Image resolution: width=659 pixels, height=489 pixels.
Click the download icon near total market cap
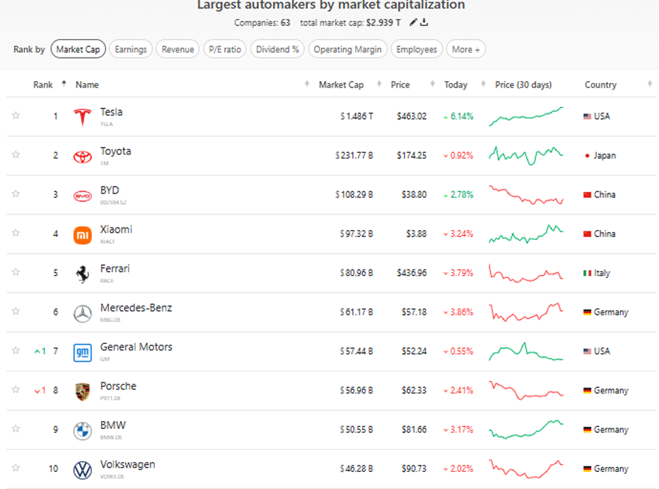pos(424,22)
